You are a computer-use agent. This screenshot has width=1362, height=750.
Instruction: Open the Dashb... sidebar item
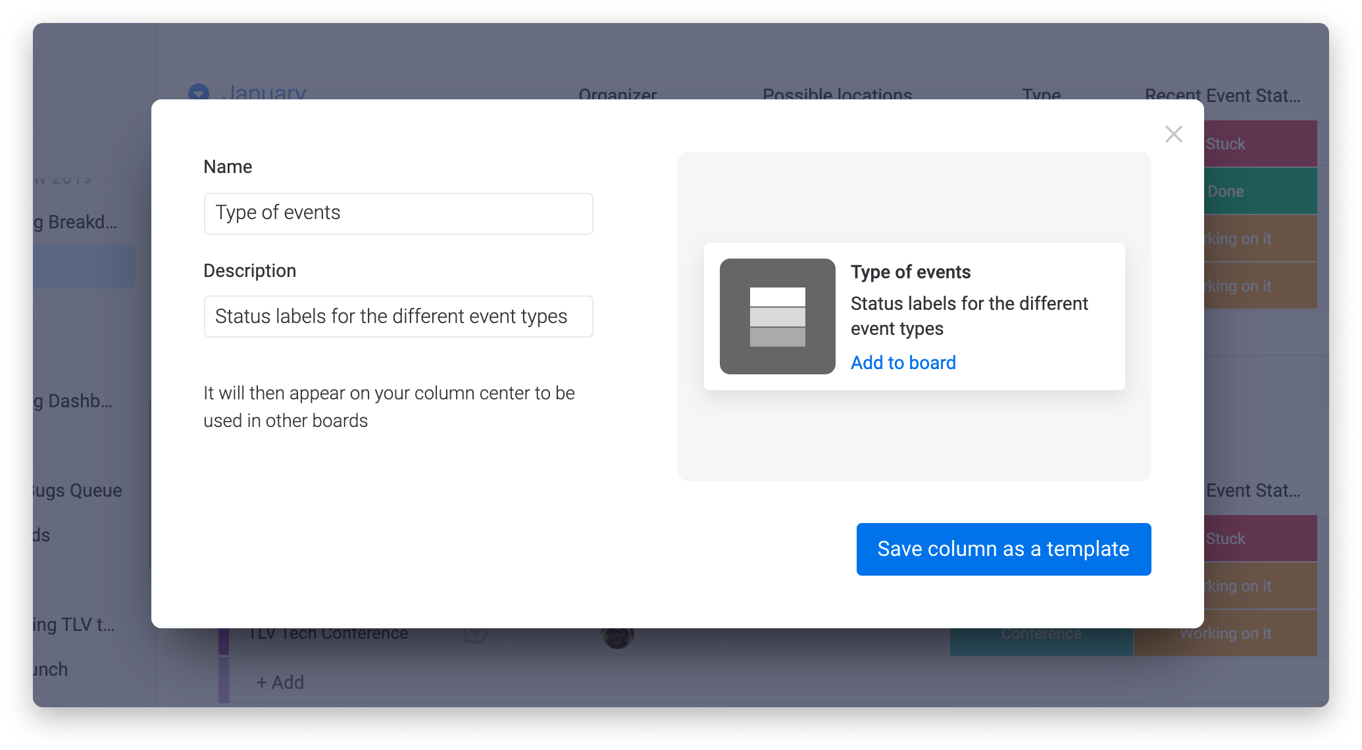[74, 401]
